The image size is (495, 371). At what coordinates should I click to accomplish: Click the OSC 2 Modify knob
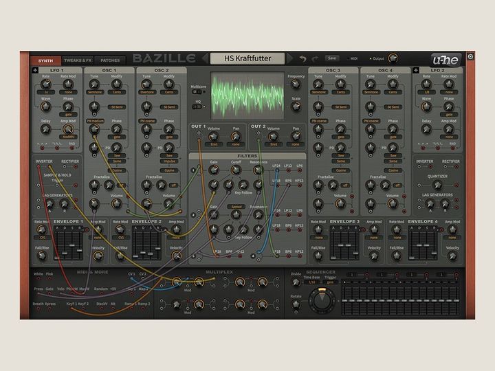pos(169,85)
